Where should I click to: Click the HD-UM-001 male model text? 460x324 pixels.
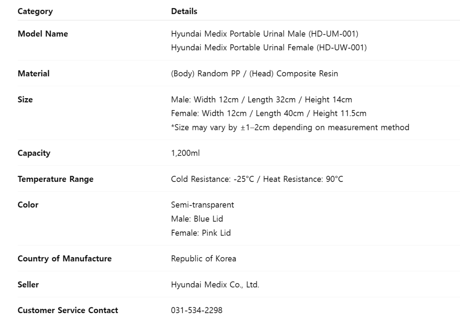265,34
